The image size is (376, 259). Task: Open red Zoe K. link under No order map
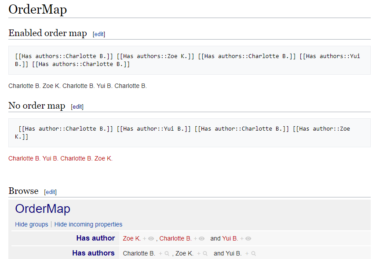(103, 158)
